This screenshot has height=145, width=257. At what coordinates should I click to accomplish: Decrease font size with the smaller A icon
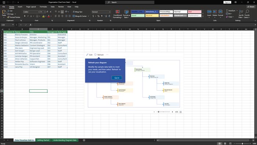tap(51, 12)
